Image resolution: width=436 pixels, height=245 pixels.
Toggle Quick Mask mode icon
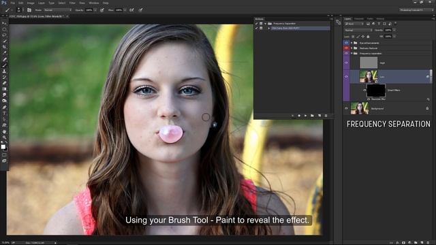point(4,155)
